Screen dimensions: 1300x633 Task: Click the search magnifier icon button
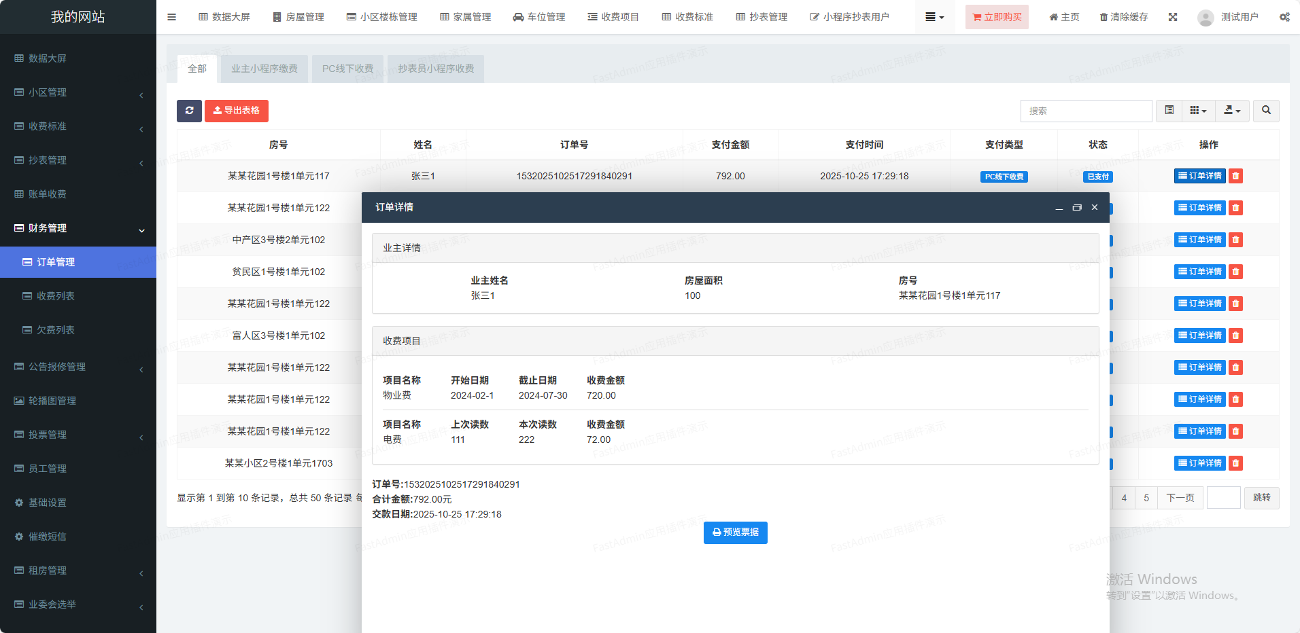(1266, 111)
